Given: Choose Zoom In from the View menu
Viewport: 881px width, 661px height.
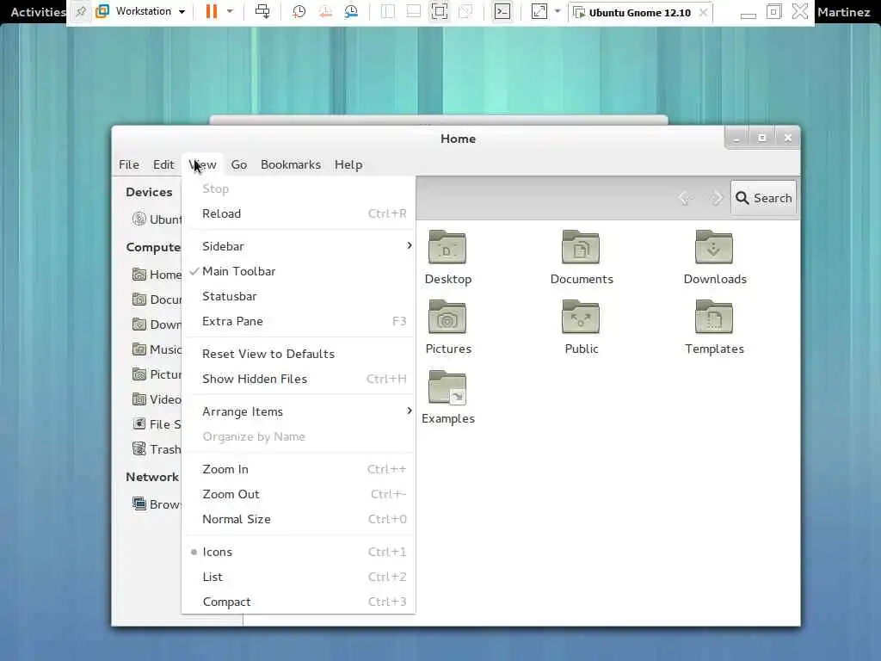Looking at the screenshot, I should pos(299,469).
